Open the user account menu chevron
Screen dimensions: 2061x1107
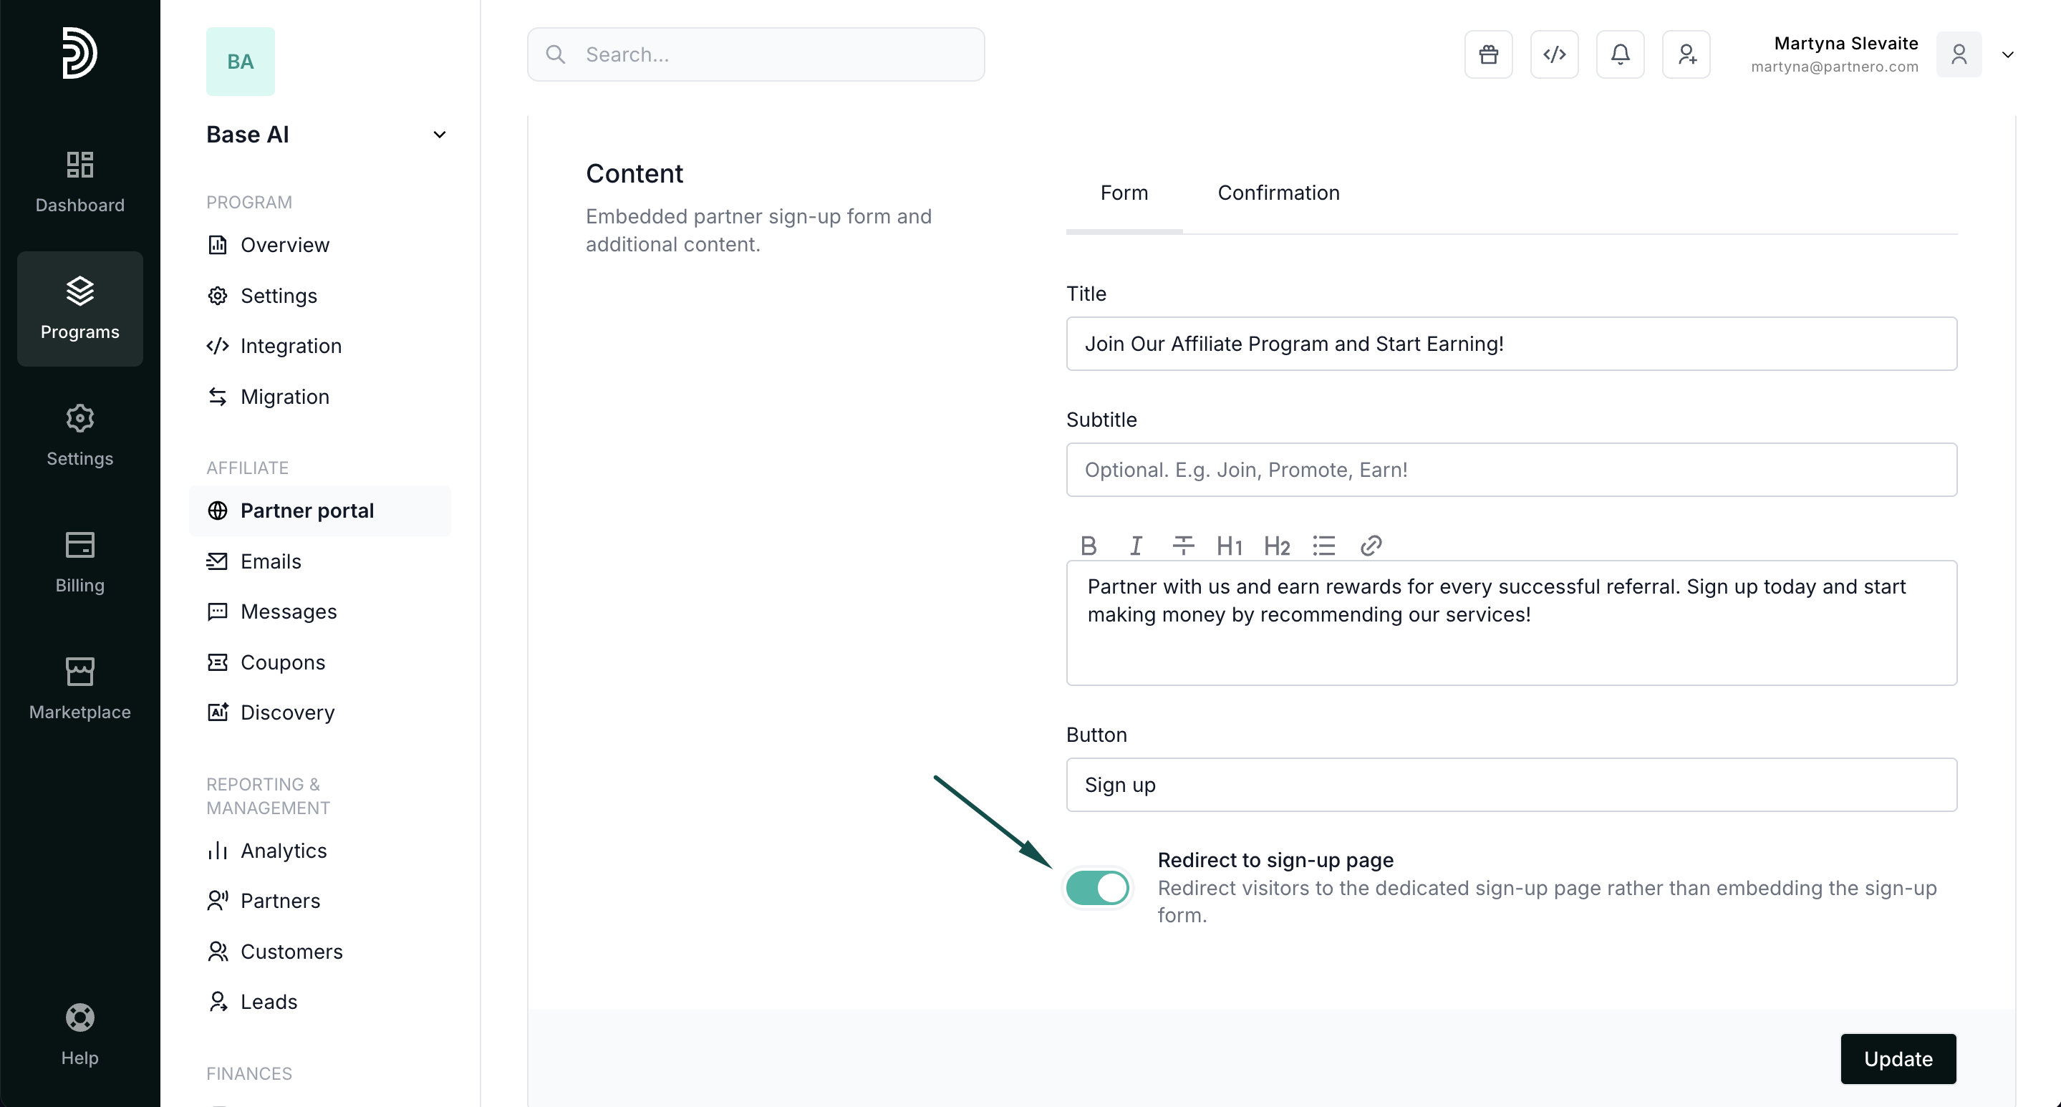pyautogui.click(x=2007, y=54)
